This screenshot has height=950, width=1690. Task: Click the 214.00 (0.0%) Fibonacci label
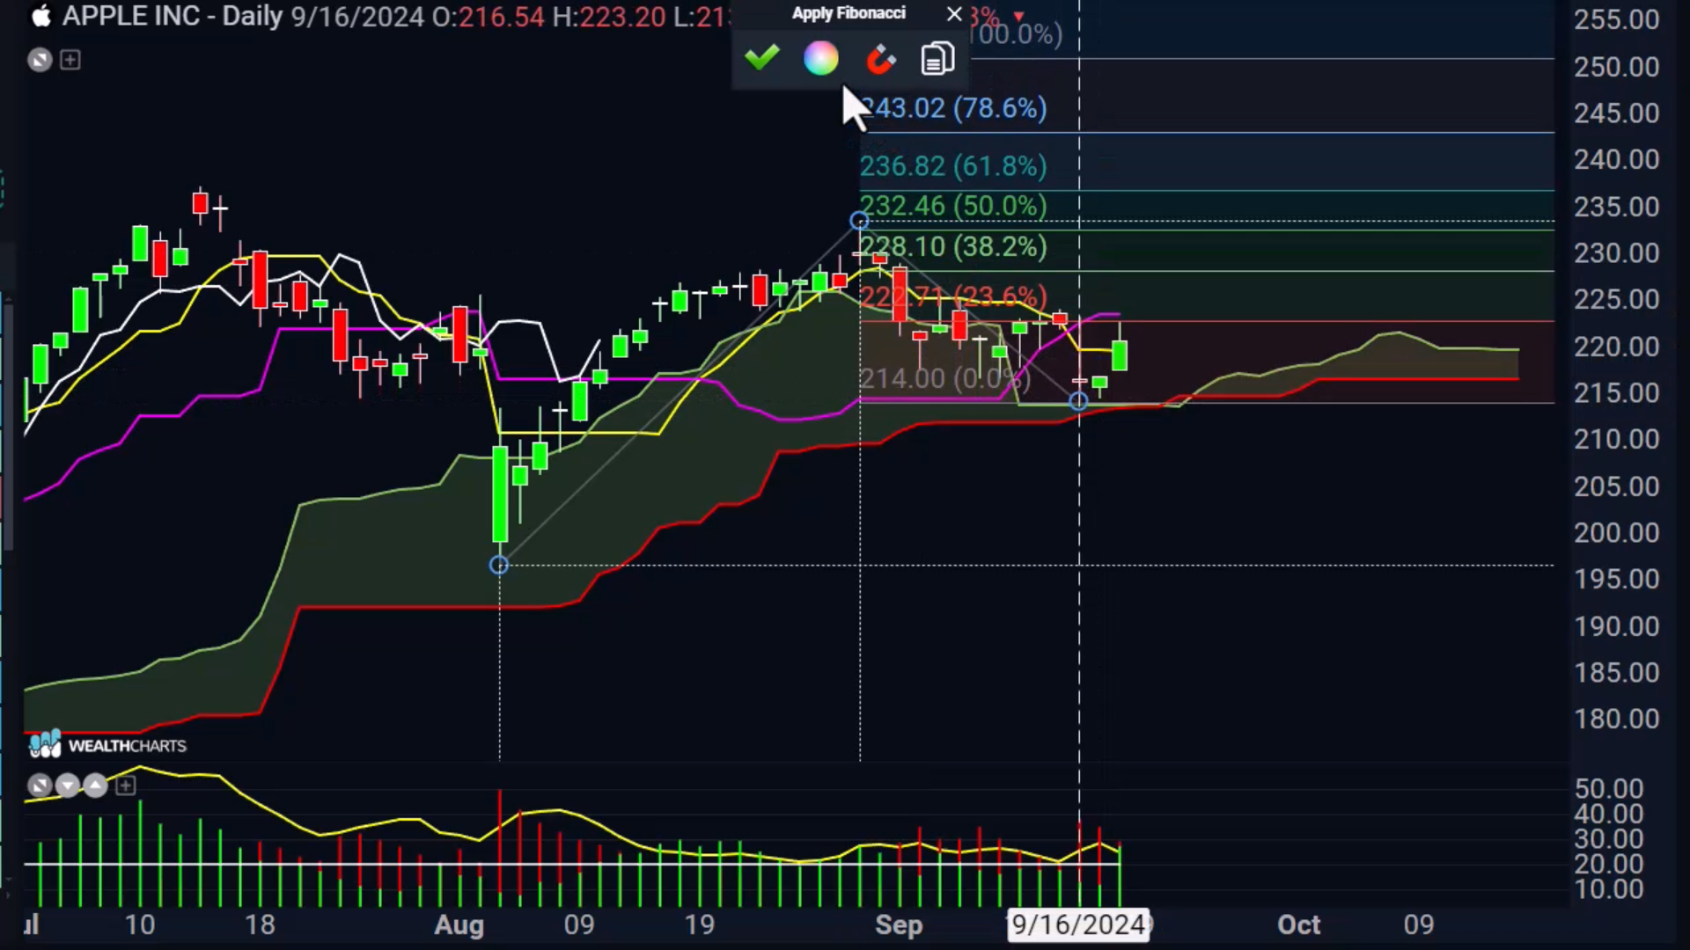[x=945, y=378]
